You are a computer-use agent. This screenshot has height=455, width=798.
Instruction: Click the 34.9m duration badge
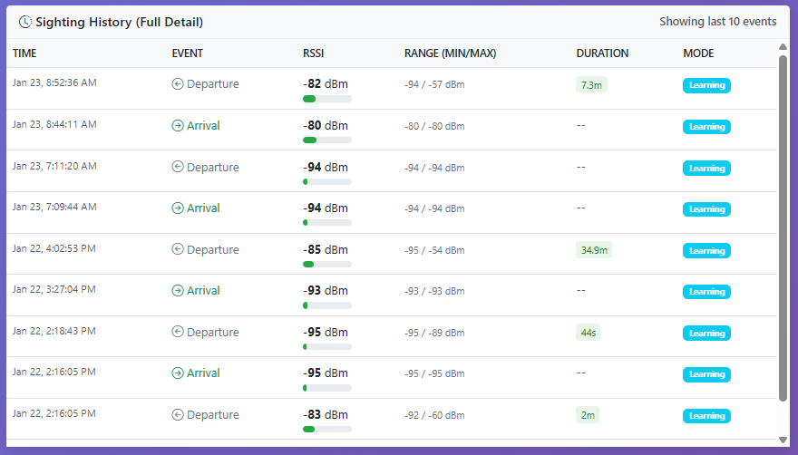594,250
